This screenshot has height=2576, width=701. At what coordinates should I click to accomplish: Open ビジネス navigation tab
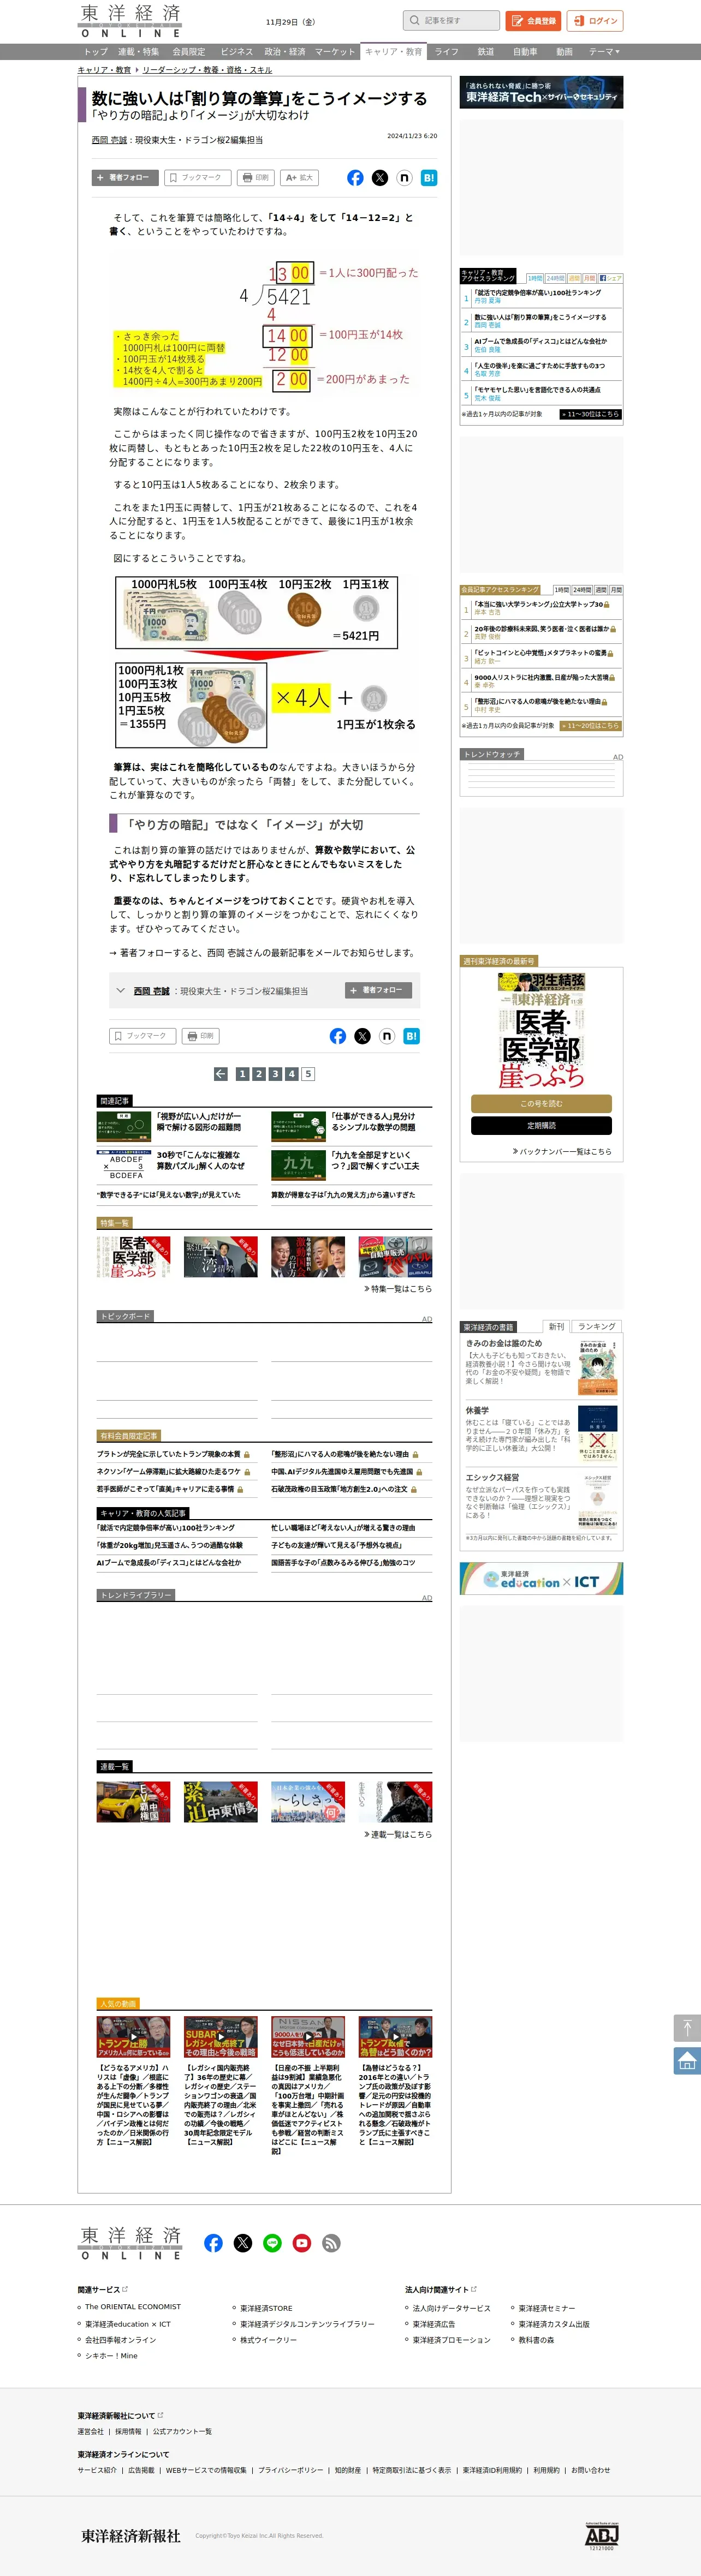click(237, 52)
